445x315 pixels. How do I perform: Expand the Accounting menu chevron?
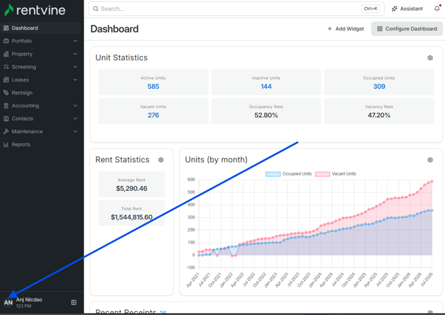click(75, 105)
